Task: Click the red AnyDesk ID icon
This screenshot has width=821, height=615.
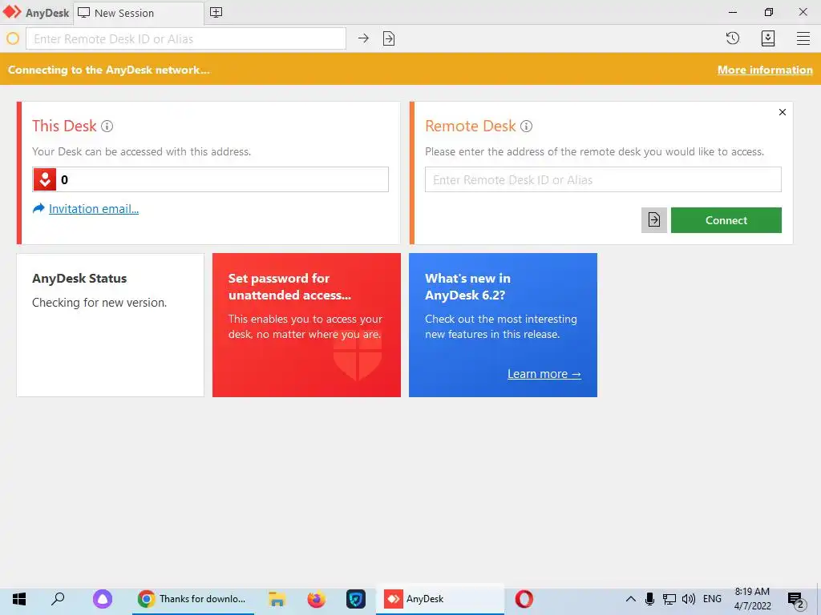Action: click(x=45, y=179)
